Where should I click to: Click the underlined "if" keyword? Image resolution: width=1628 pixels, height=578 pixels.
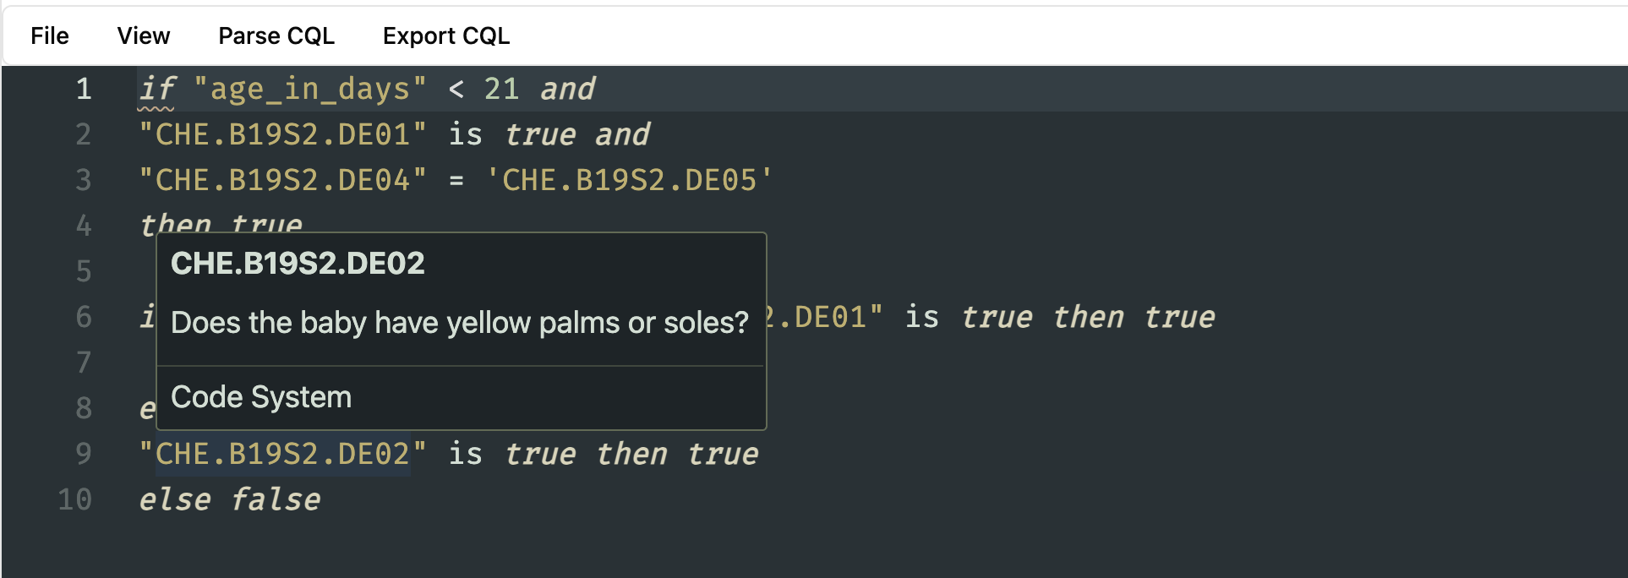point(158,88)
